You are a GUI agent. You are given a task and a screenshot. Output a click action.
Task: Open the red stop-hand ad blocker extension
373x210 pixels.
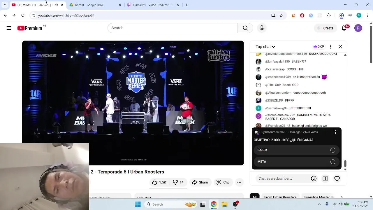click(302, 15)
